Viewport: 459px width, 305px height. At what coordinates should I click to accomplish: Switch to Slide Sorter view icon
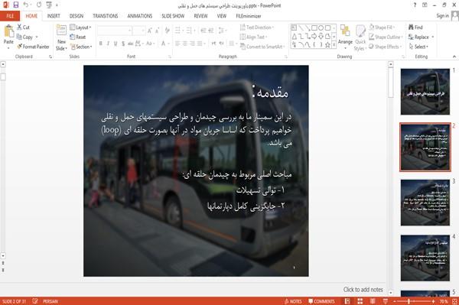(360, 301)
